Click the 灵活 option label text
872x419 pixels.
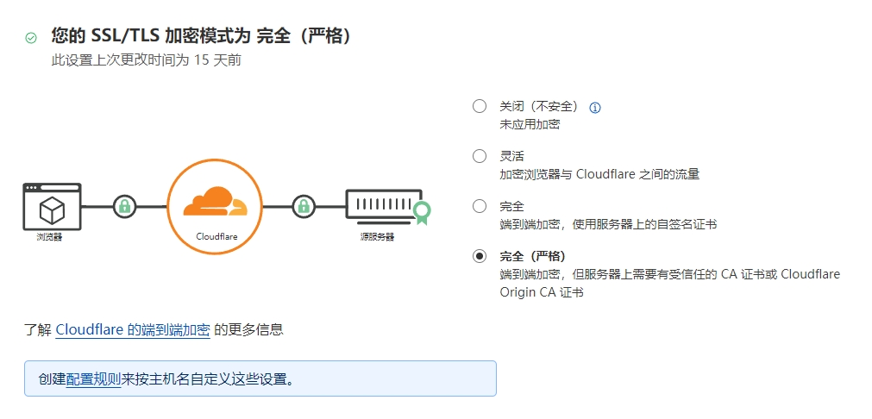pos(511,157)
